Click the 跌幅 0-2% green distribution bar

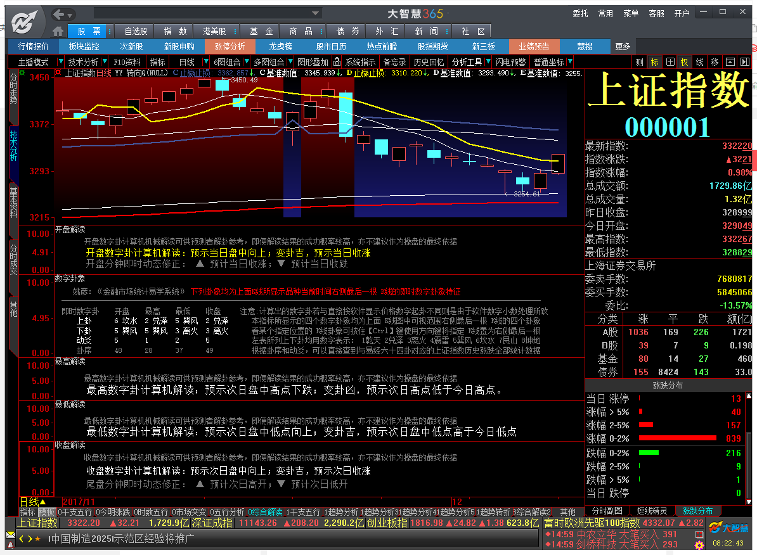(649, 452)
